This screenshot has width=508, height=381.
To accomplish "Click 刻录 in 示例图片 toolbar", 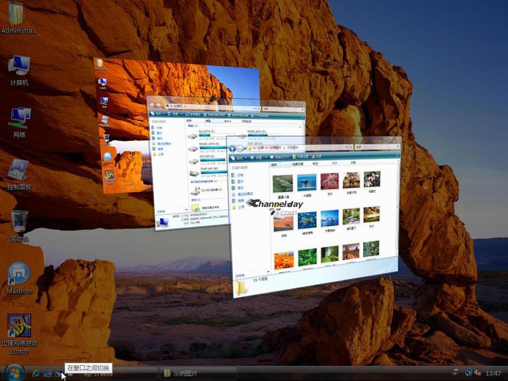I will pyautogui.click(x=317, y=156).
